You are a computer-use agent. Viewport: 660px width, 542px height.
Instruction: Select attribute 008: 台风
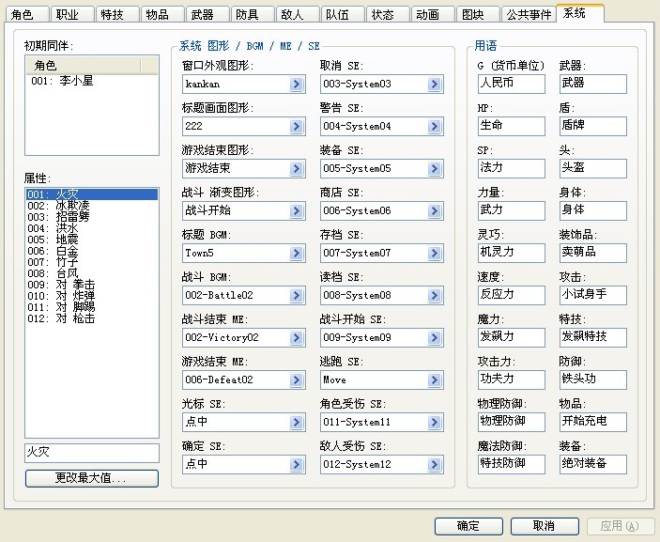[92, 273]
